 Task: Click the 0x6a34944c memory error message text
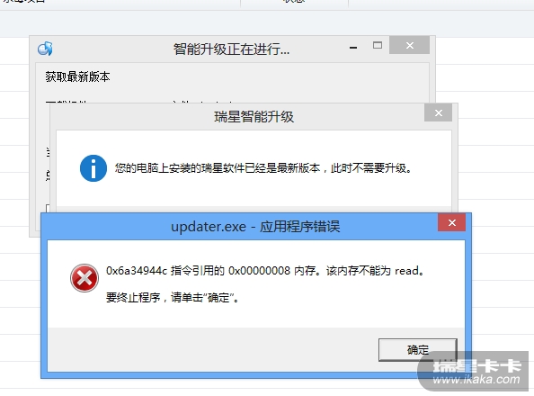[265, 271]
